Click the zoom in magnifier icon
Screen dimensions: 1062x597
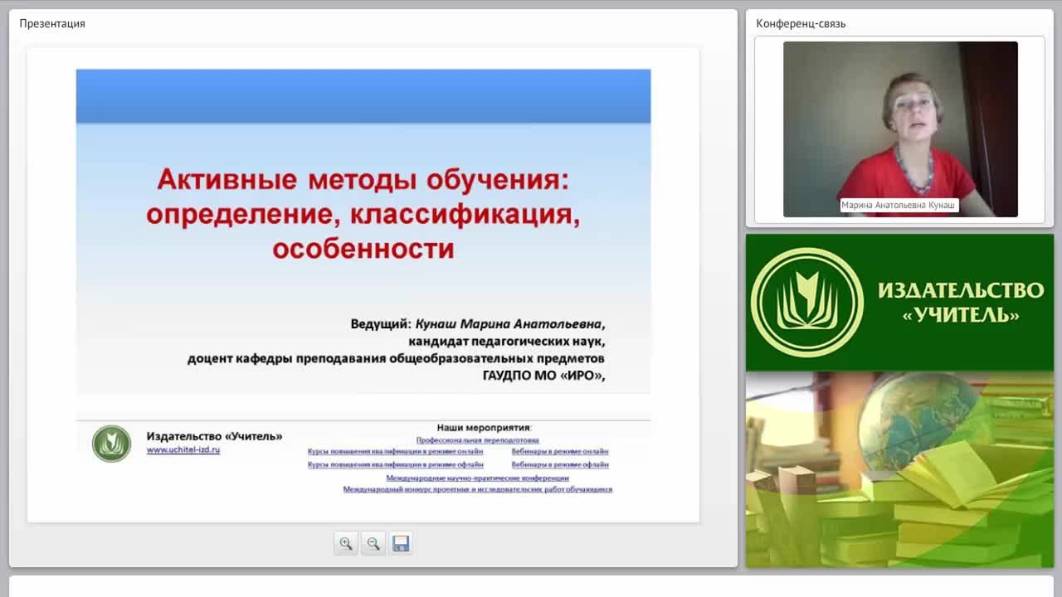click(346, 544)
